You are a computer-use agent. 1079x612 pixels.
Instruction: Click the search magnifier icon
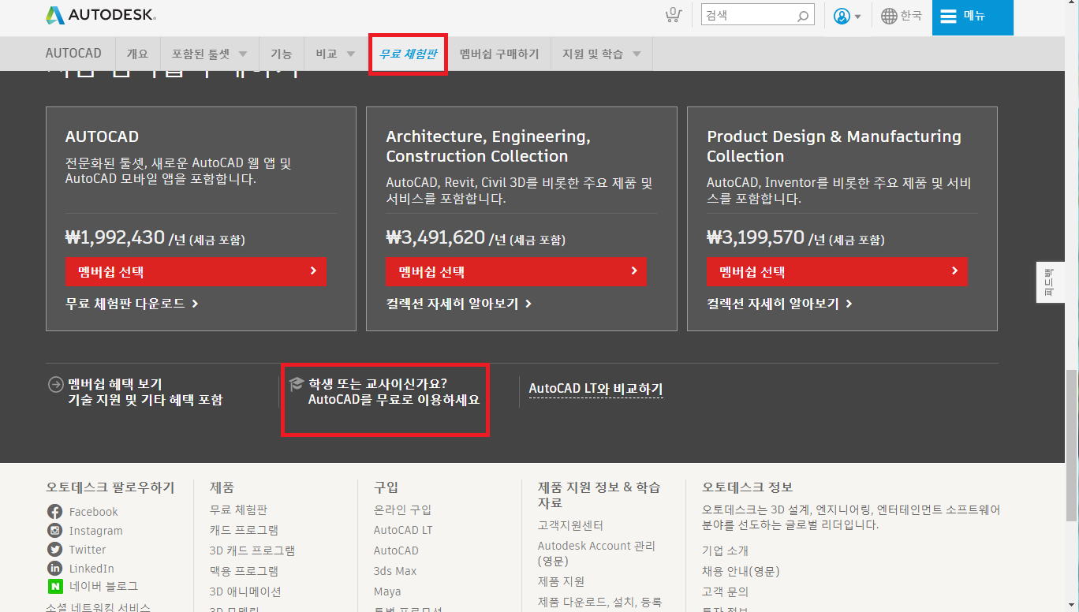(x=803, y=16)
